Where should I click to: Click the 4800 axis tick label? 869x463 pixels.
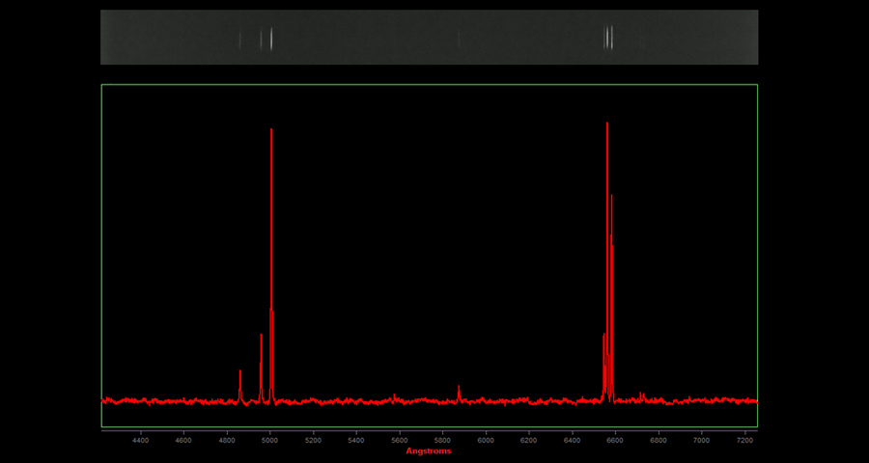tap(227, 440)
